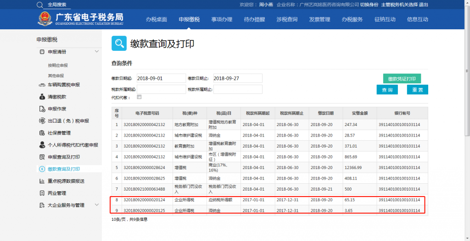Select 按期应申报 in sidebar
470x241 pixels.
pyautogui.click(x=57, y=65)
